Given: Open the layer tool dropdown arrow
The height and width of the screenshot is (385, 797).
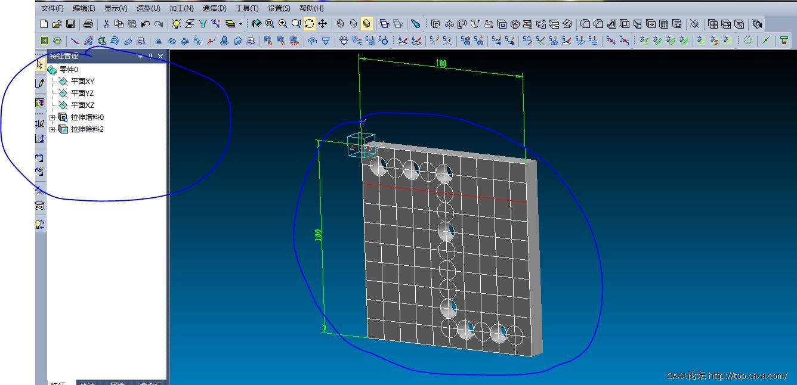Looking at the screenshot, I should click(x=240, y=24).
